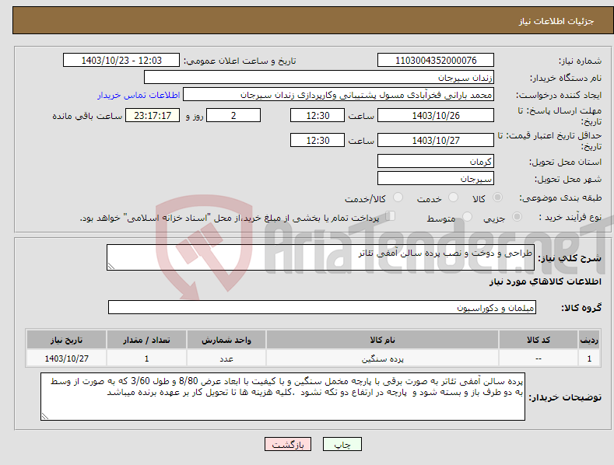Click the چاپ print button
The image size is (614, 465).
[342, 444]
